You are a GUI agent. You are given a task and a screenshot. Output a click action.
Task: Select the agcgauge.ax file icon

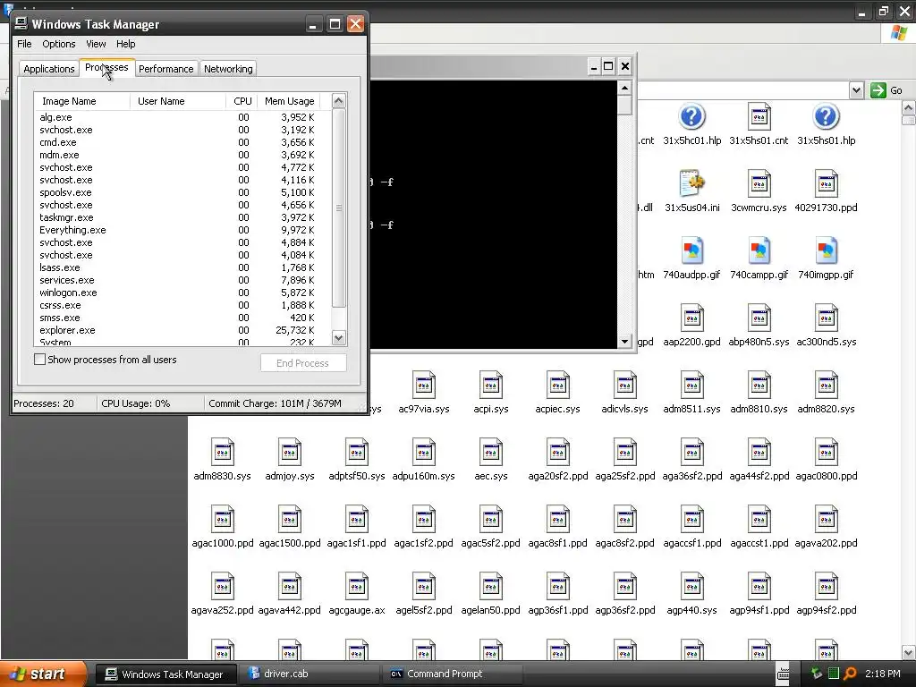click(356, 587)
